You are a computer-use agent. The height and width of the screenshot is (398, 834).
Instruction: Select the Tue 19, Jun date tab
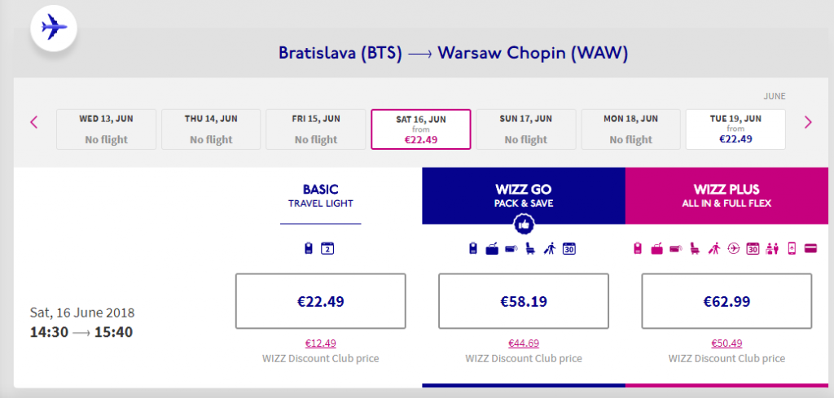click(x=735, y=129)
